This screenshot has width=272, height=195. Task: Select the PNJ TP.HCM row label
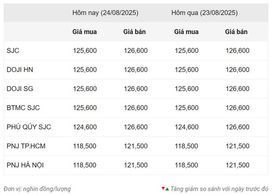point(26,146)
